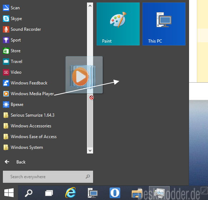Screen dimensions: 208x200
Task: Open the This PC tile
Action: pyautogui.click(x=164, y=24)
